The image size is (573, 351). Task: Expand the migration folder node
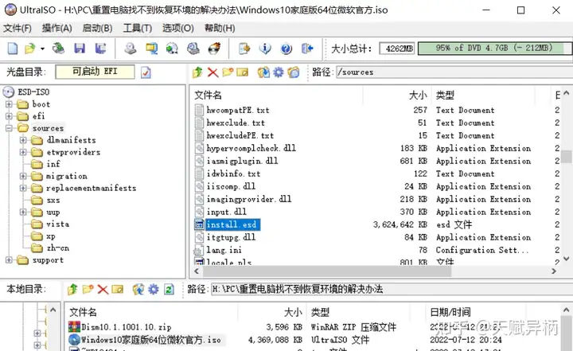coord(23,176)
